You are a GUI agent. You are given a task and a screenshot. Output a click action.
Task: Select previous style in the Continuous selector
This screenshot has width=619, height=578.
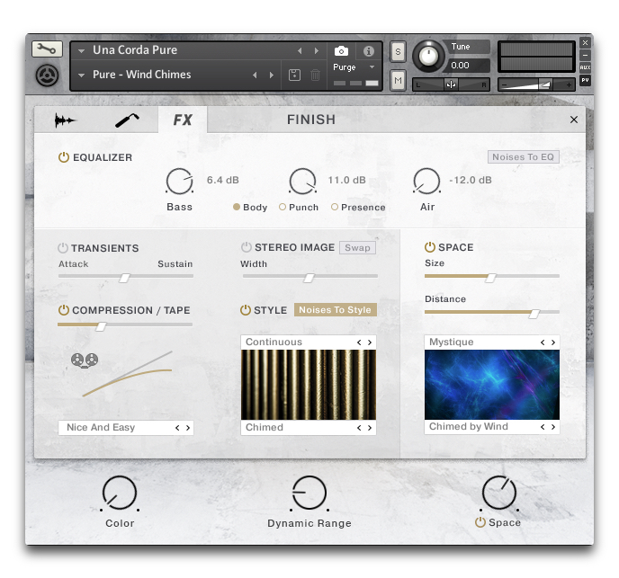(x=359, y=342)
